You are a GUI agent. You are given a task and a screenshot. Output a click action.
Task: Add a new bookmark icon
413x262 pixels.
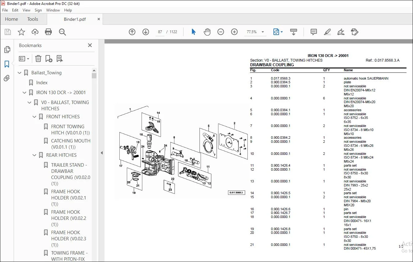pyautogui.click(x=49, y=59)
